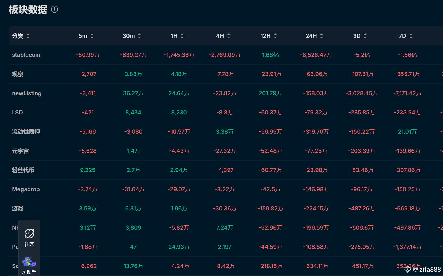Click stablecoin 3D value -5.2亿
The height and width of the screenshot is (276, 443).
click(362, 55)
